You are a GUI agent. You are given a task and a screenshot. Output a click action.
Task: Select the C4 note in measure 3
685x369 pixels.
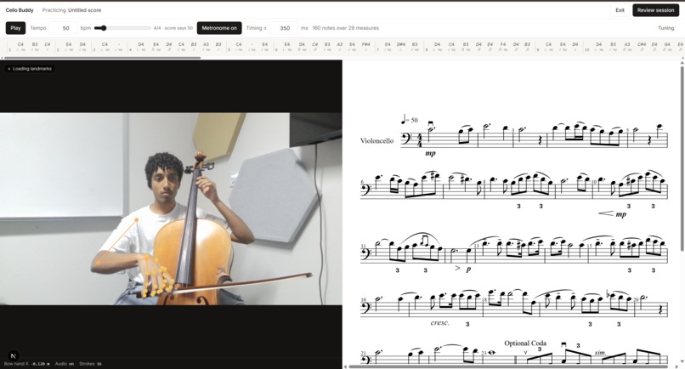(105, 44)
